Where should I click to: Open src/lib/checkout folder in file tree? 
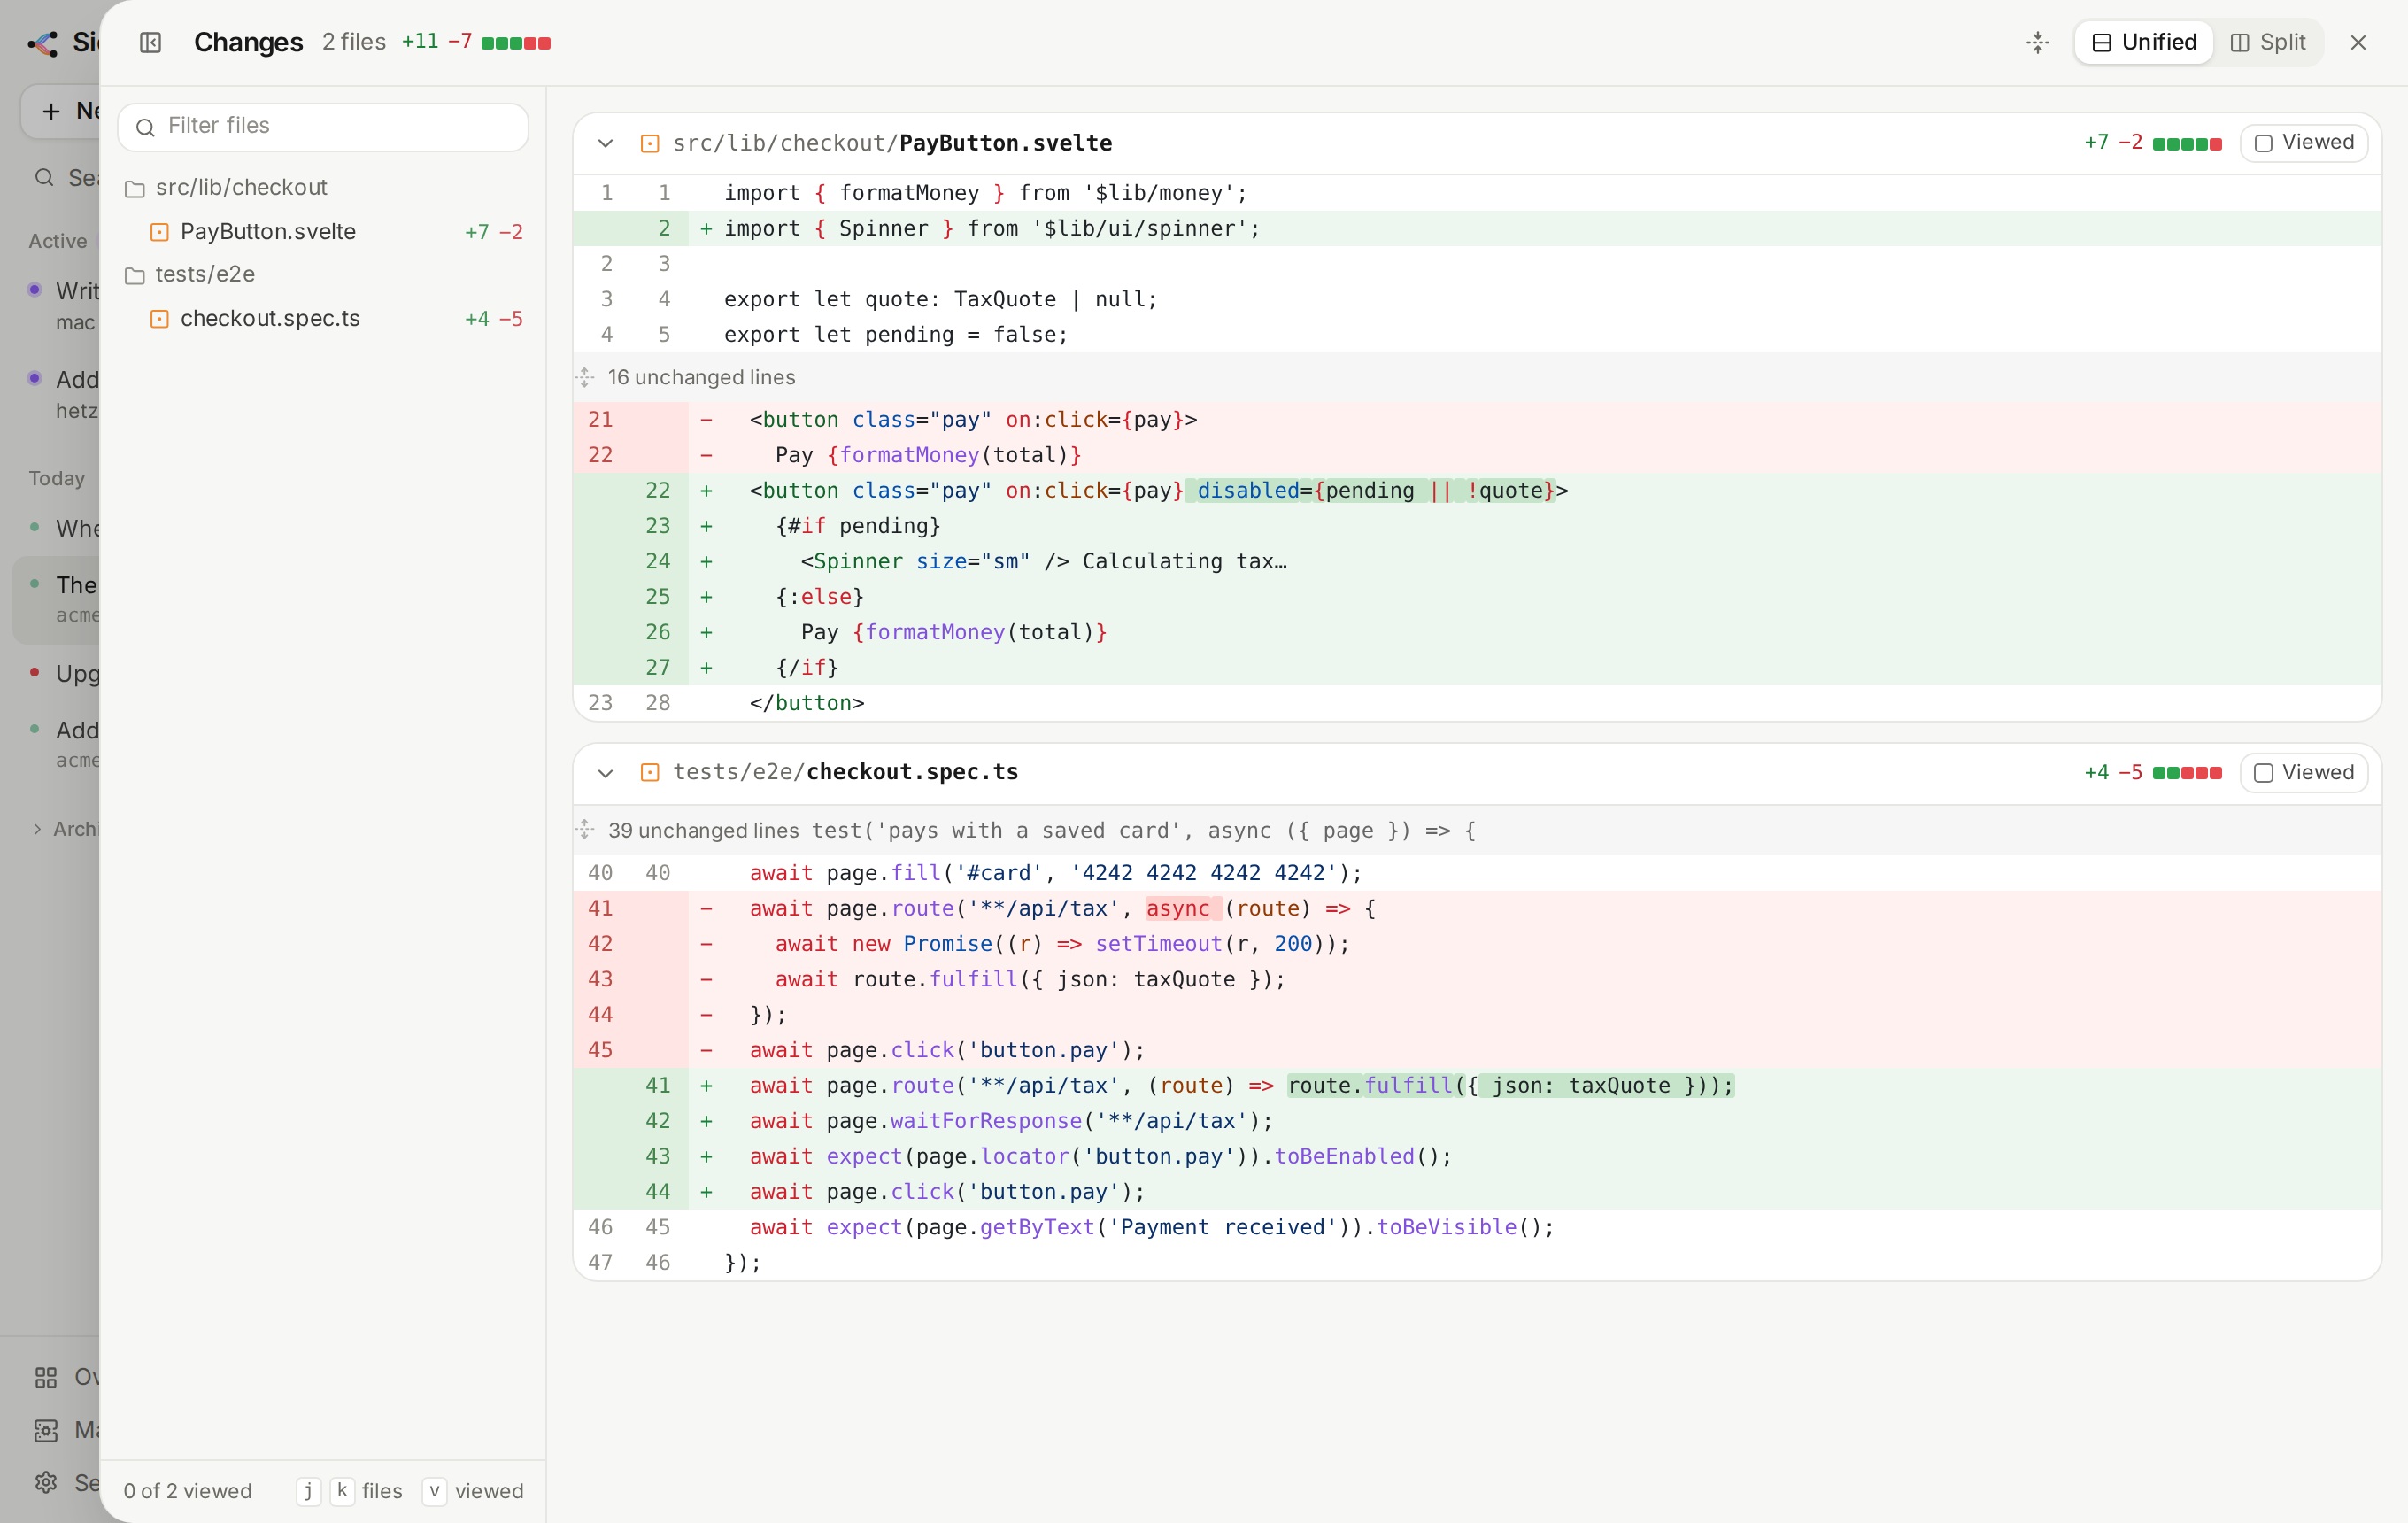pyautogui.click(x=323, y=187)
